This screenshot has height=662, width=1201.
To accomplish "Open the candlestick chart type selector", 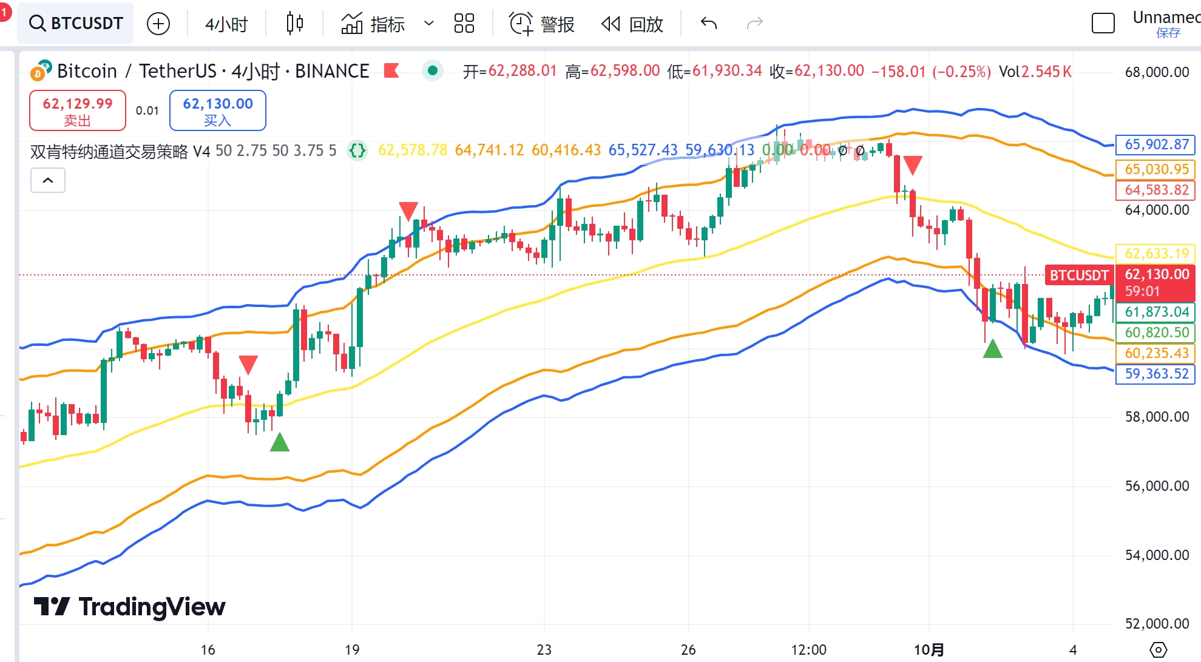I will click(x=295, y=24).
